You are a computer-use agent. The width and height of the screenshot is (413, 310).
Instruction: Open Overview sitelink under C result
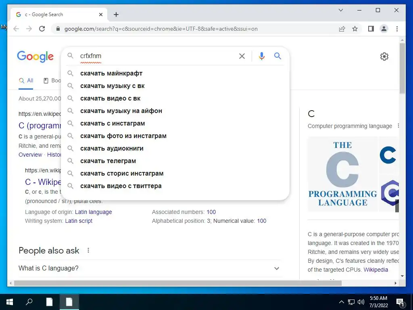[x=30, y=155]
